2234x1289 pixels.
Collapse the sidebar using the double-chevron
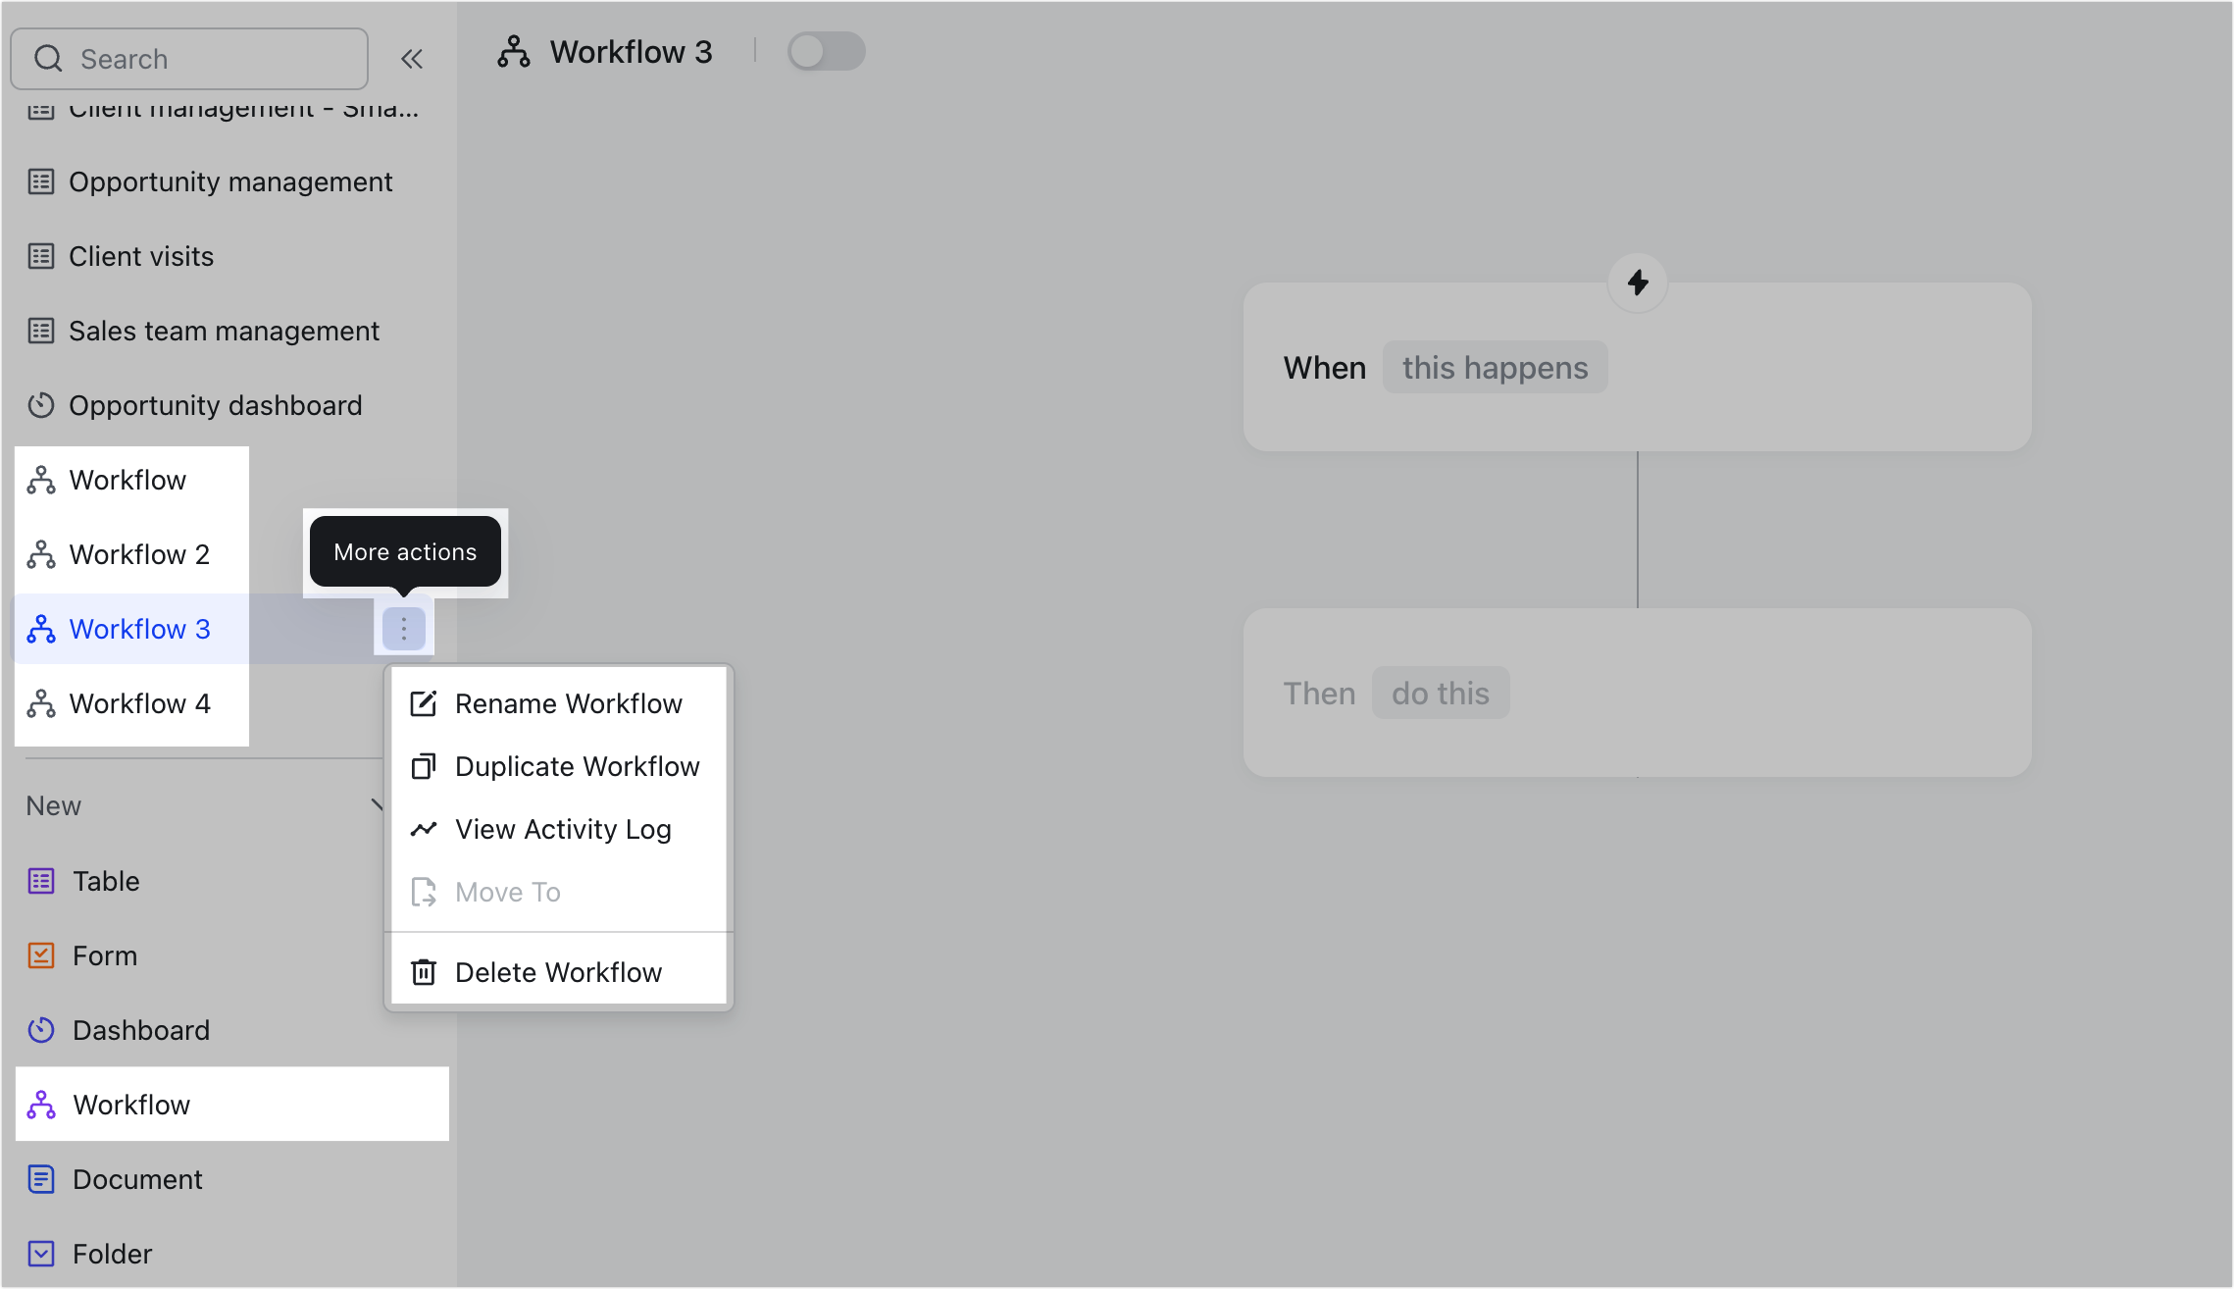412,58
